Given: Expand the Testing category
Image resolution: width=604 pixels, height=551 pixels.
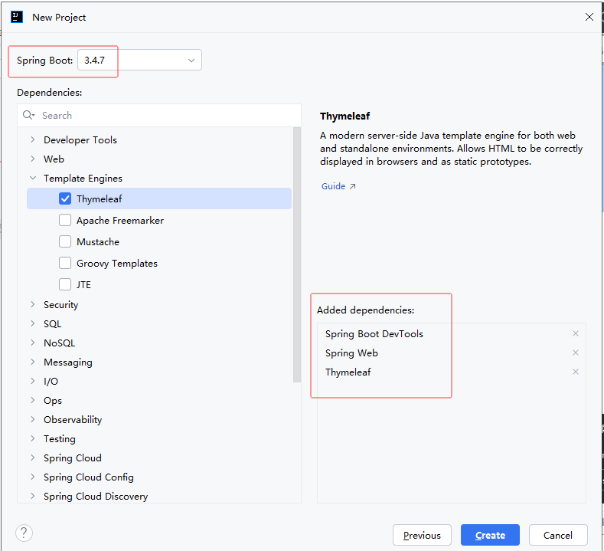Looking at the screenshot, I should pos(33,438).
